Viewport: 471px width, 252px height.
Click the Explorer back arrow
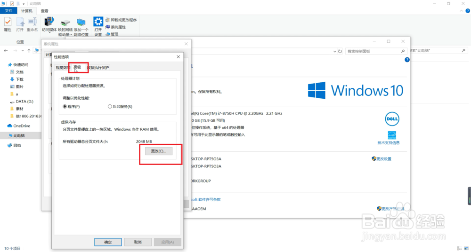pos(6,51)
